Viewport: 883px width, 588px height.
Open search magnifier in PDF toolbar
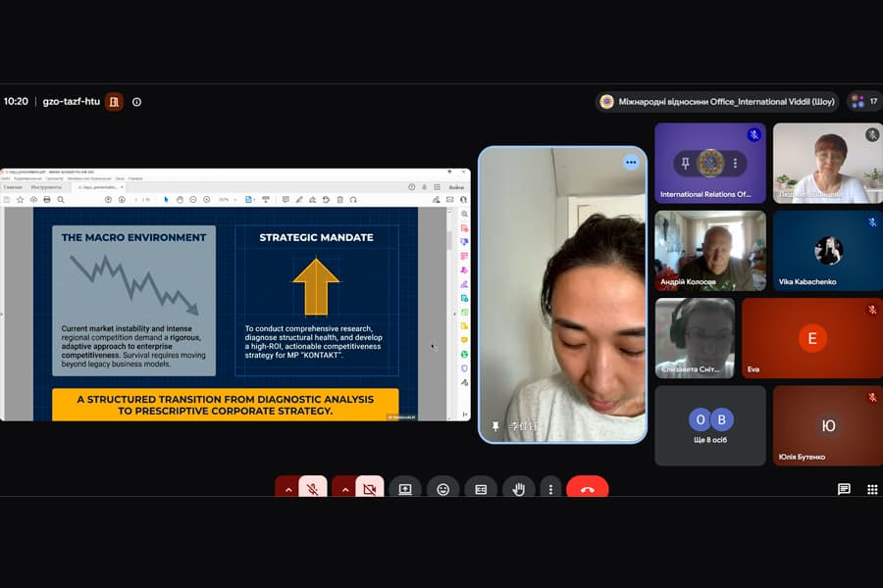(61, 200)
